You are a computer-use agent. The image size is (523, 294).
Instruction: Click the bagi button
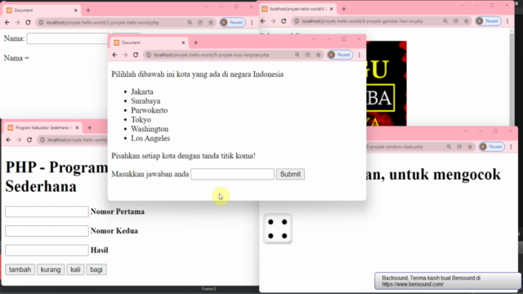point(96,269)
